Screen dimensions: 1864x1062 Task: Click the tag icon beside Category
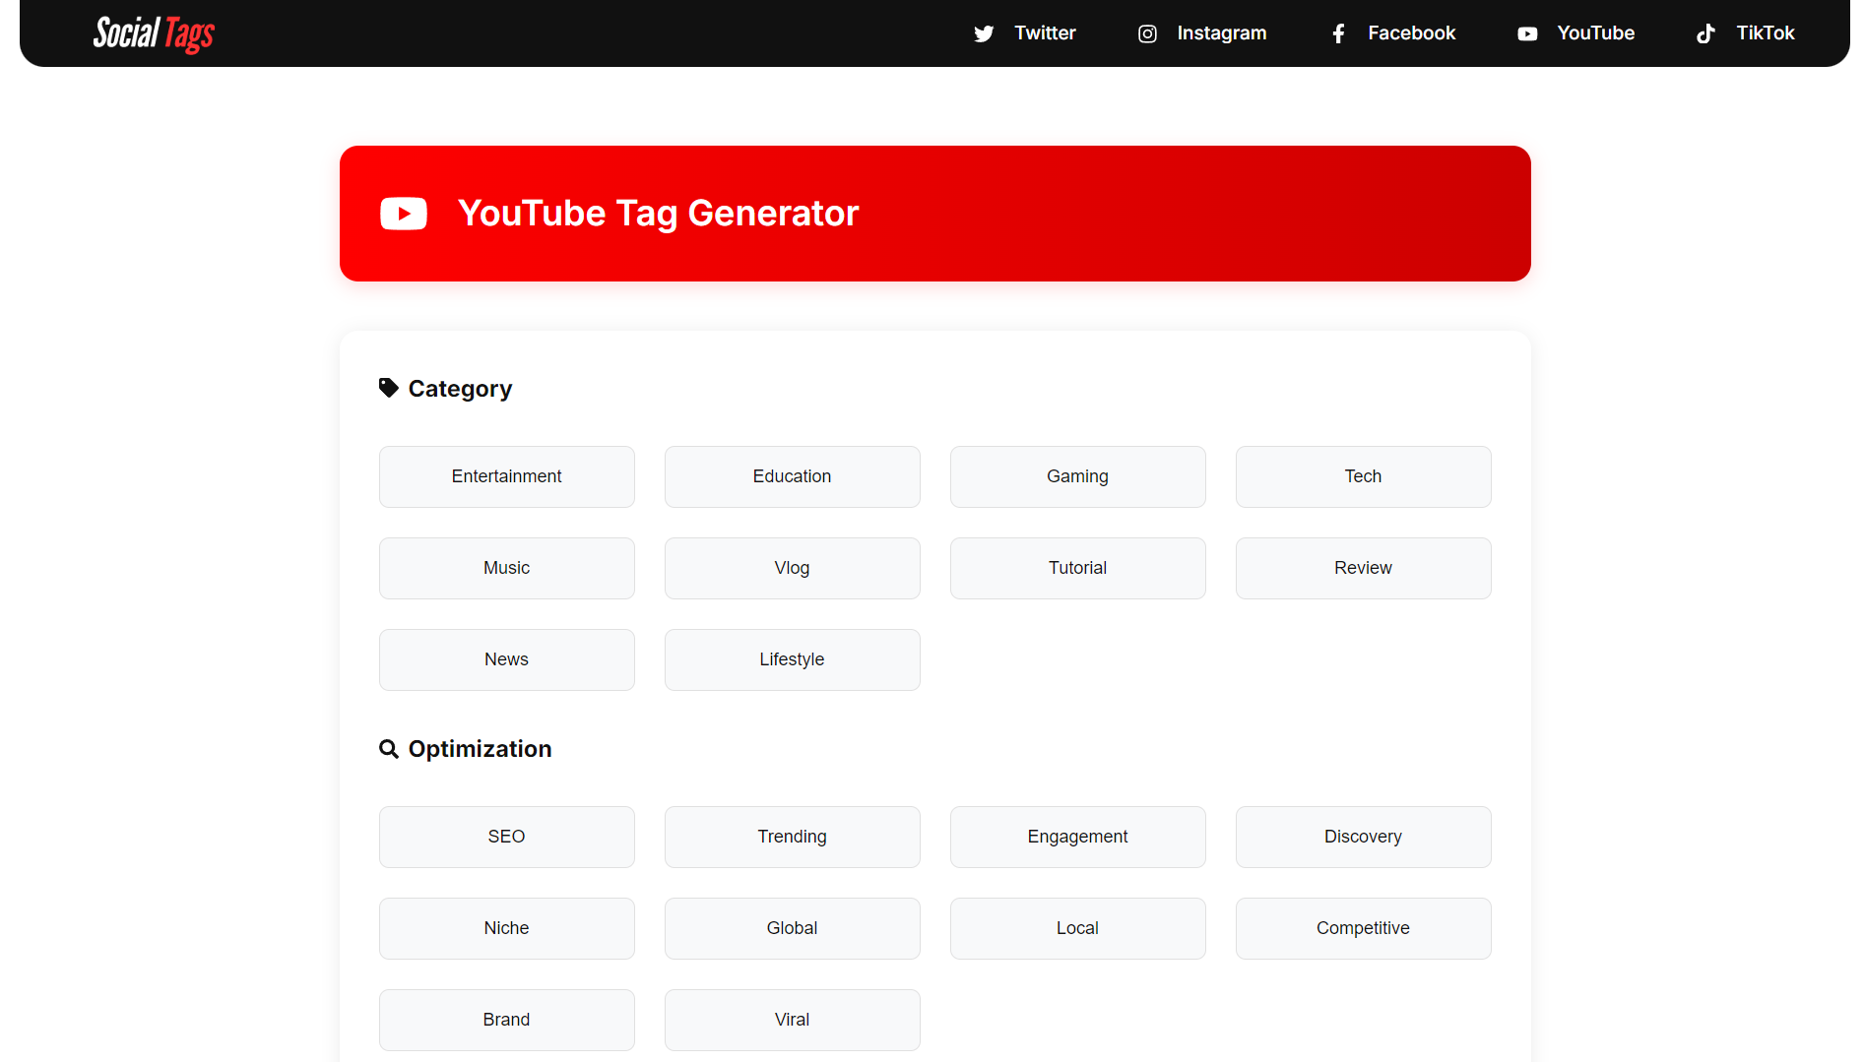[x=389, y=388]
